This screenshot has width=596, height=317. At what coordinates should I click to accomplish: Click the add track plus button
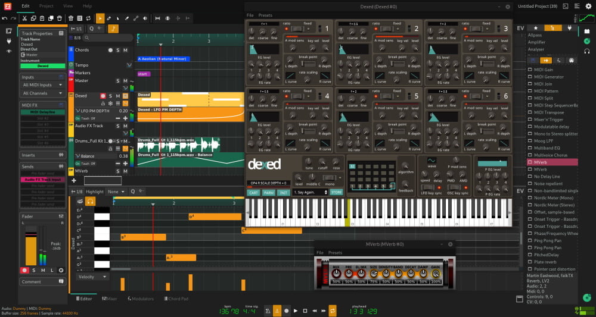pyautogui.click(x=74, y=180)
